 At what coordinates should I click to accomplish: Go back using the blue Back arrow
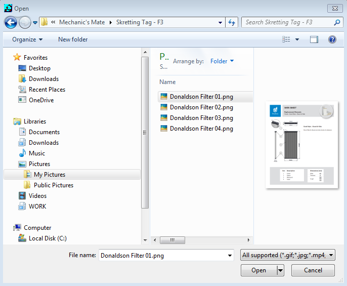(x=11, y=22)
